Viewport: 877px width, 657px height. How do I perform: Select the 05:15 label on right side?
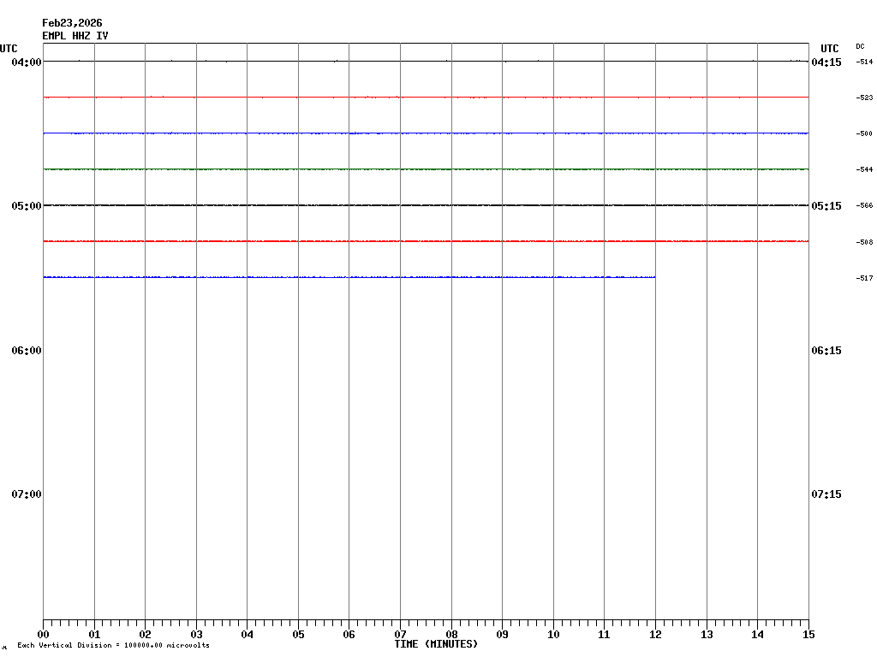(826, 206)
